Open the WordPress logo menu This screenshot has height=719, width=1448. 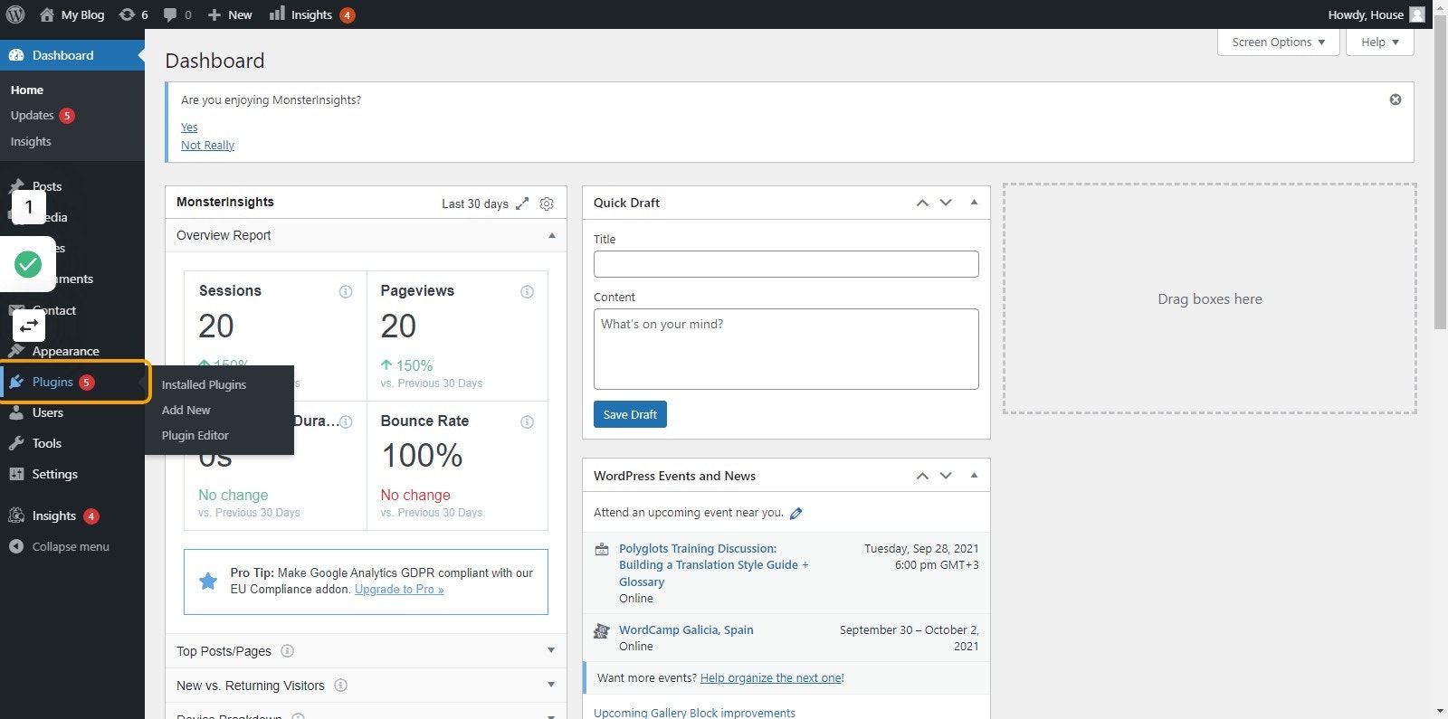[x=15, y=14]
